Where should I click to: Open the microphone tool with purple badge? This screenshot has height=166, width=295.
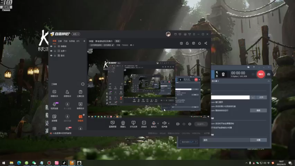click(54, 106)
